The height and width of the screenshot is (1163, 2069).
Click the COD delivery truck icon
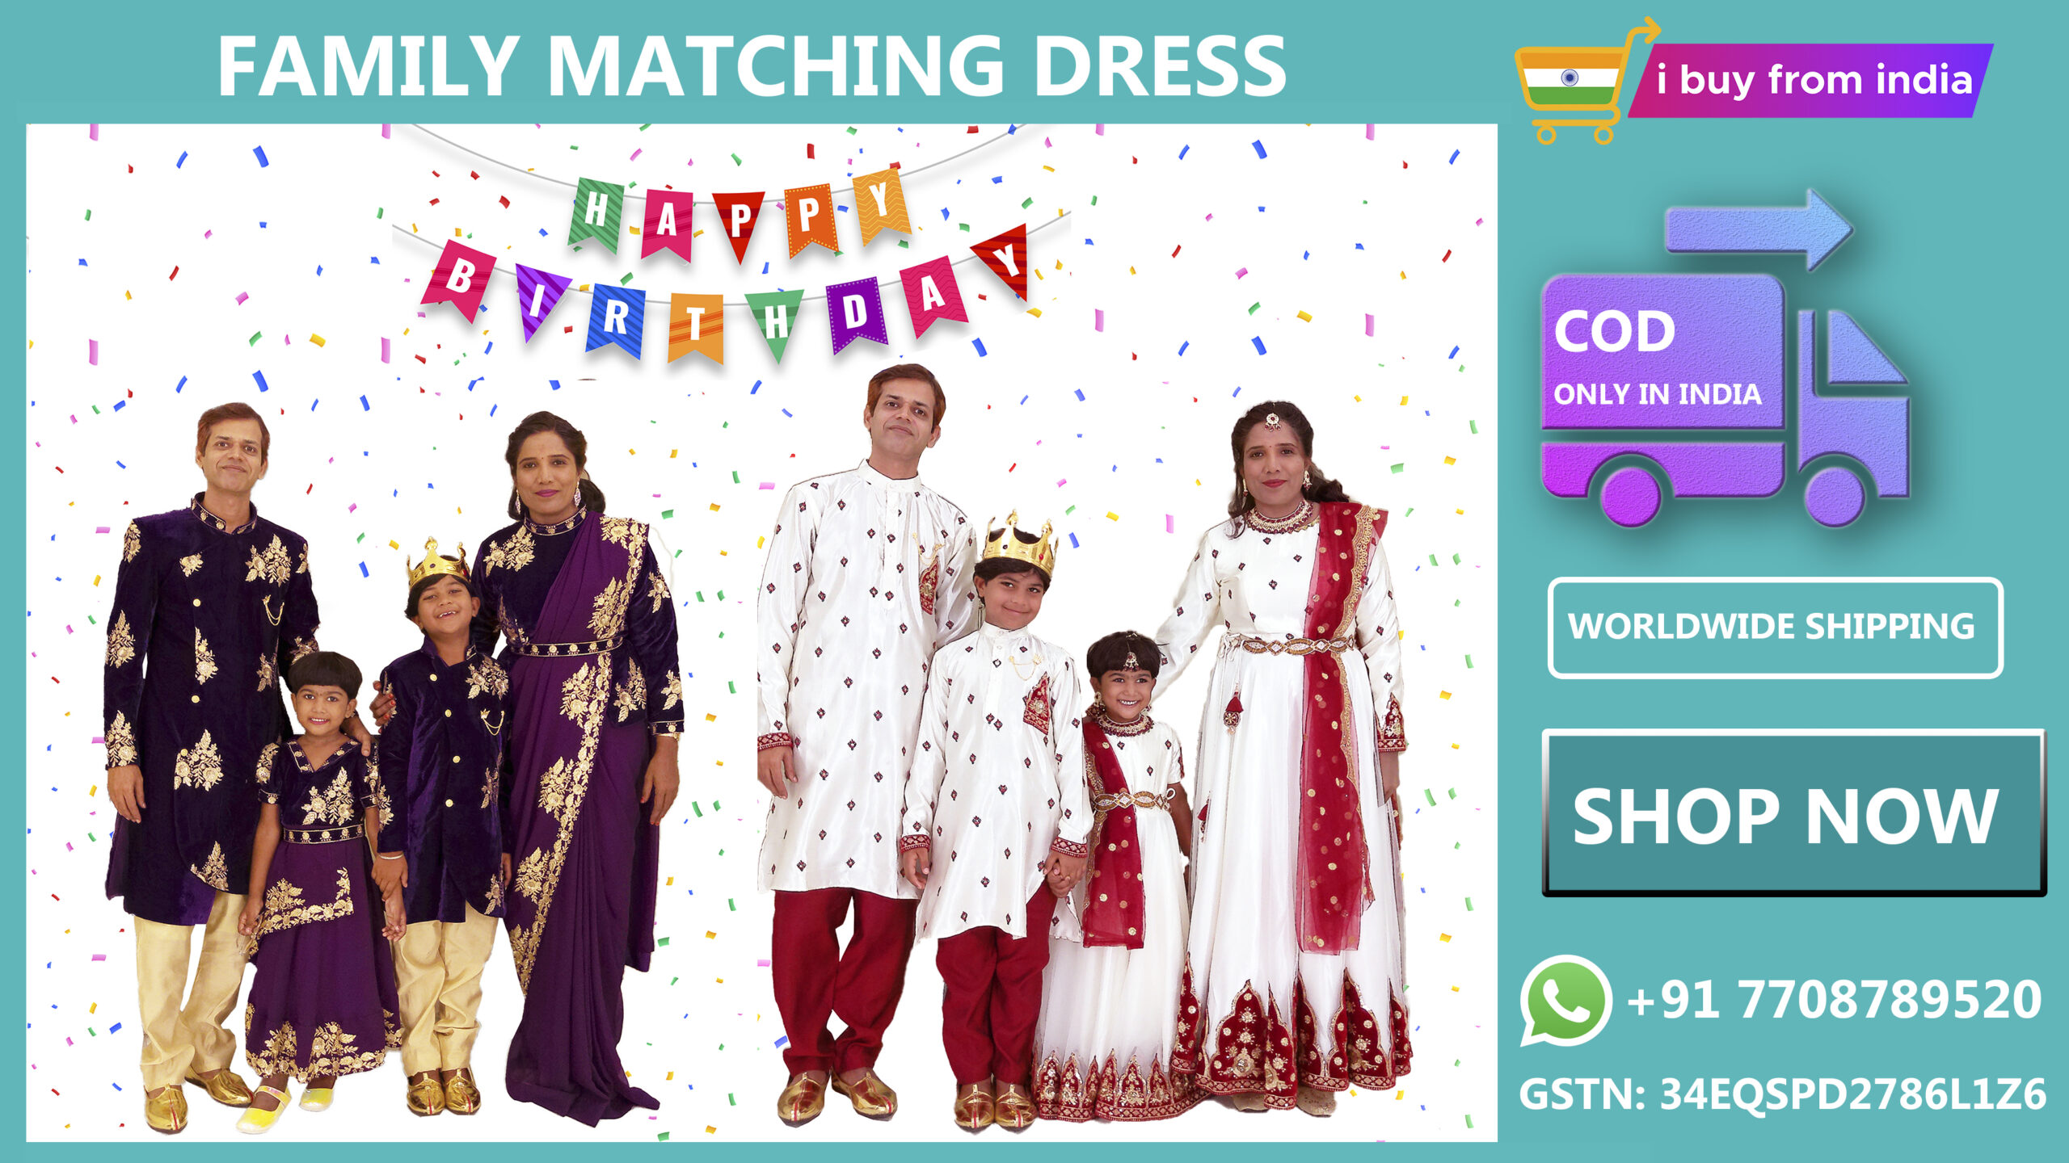click(x=1726, y=400)
